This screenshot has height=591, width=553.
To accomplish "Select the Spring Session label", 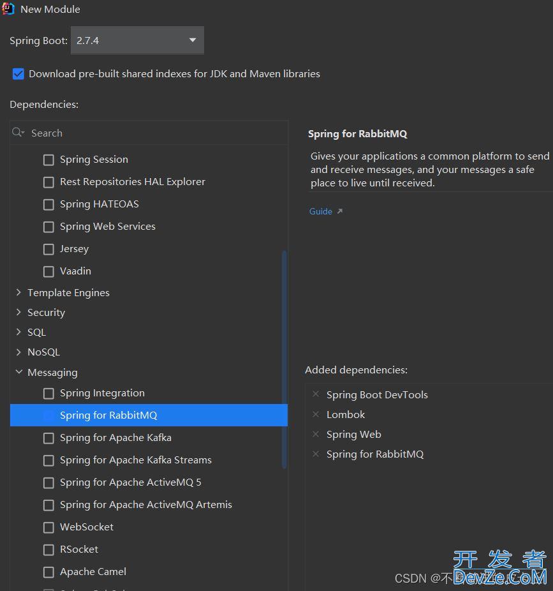I will [94, 160].
